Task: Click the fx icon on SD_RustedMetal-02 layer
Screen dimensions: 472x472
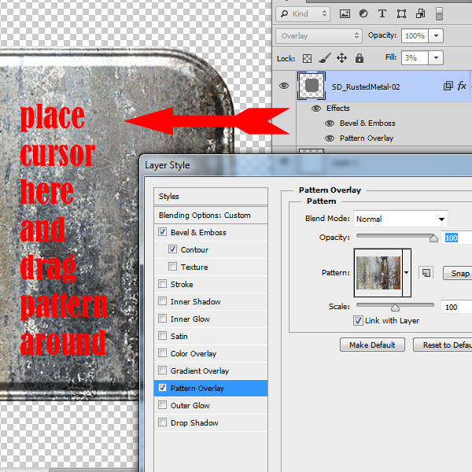Action: [462, 86]
